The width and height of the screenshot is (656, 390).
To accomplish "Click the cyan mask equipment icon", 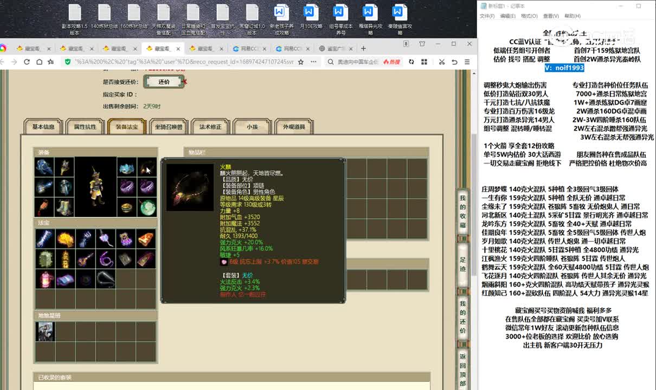I will [x=126, y=167].
